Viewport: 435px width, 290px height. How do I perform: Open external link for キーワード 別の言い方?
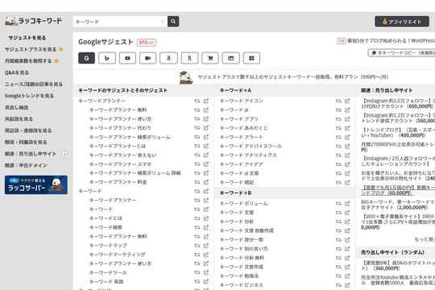click(347, 249)
